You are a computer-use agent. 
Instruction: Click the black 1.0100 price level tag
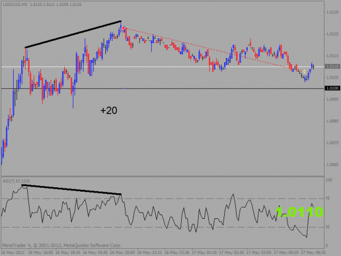click(332, 88)
